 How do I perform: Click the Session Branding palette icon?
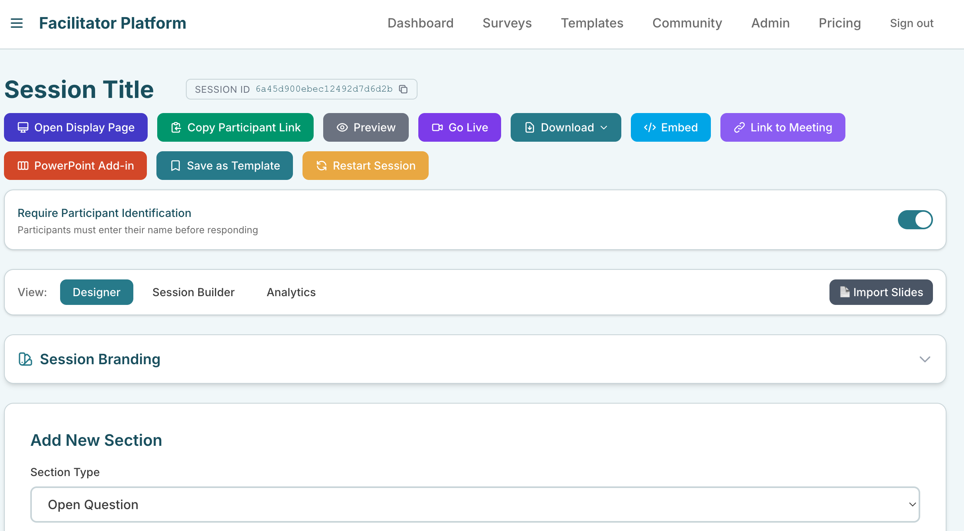(25, 359)
